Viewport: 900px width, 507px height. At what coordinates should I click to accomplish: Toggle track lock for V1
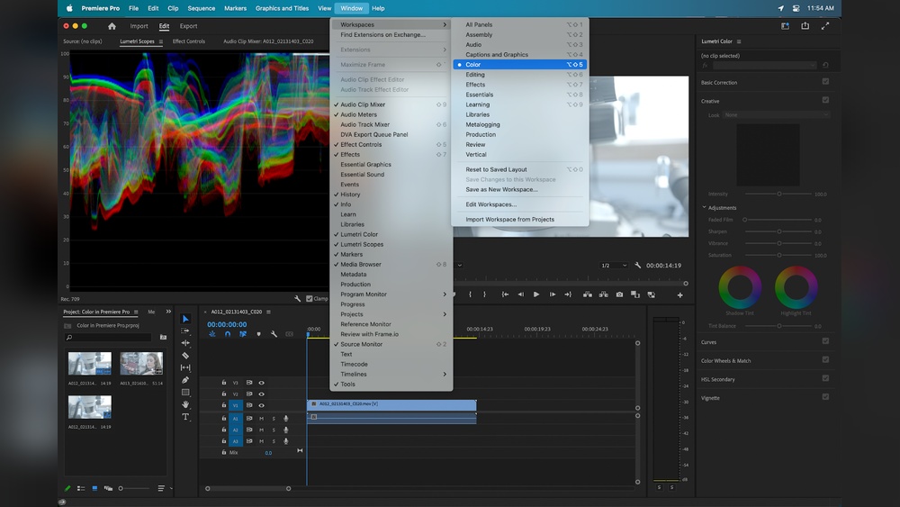(224, 405)
